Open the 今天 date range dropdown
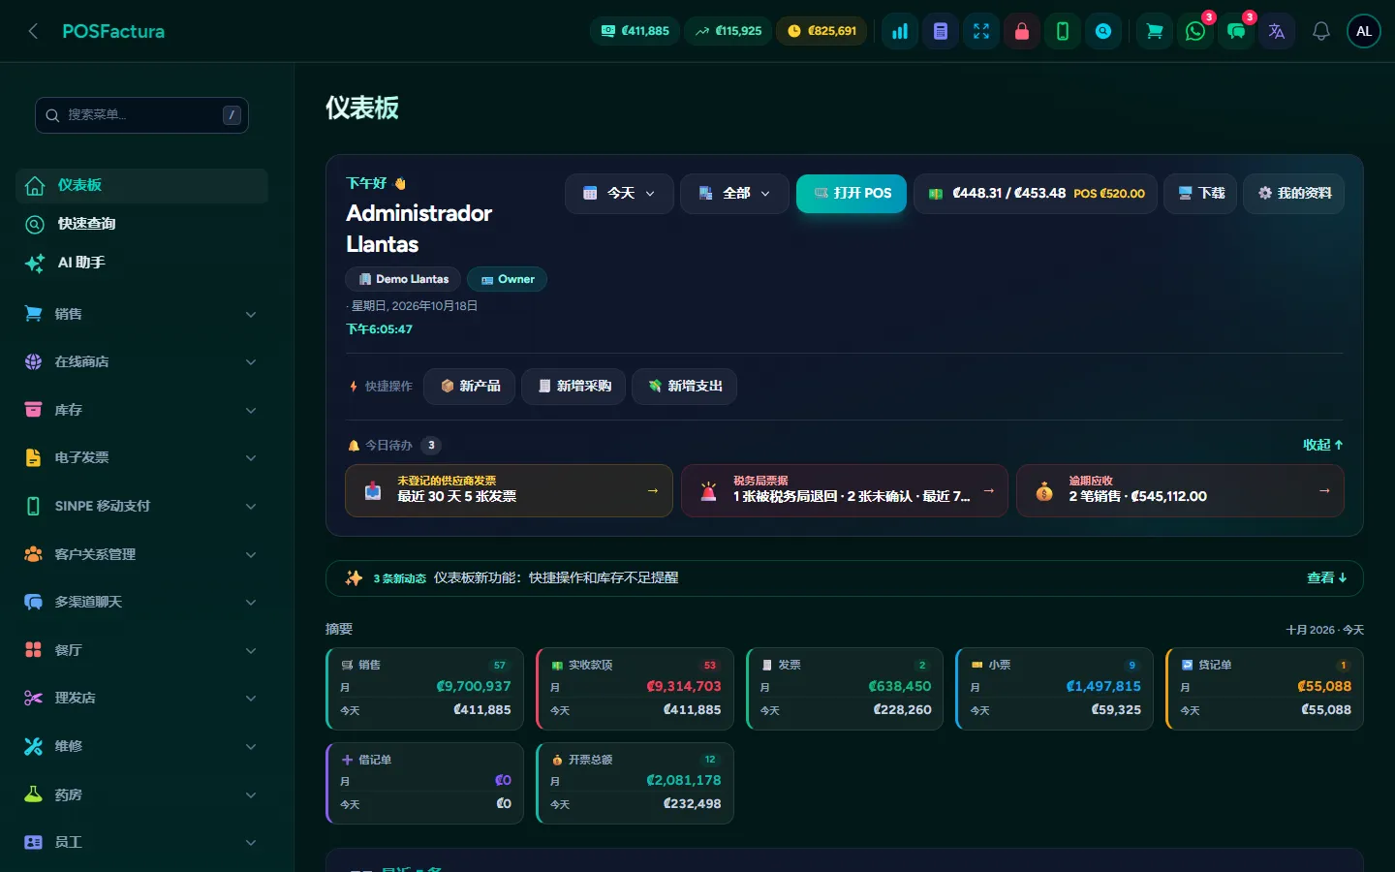The image size is (1395, 872). 619,194
